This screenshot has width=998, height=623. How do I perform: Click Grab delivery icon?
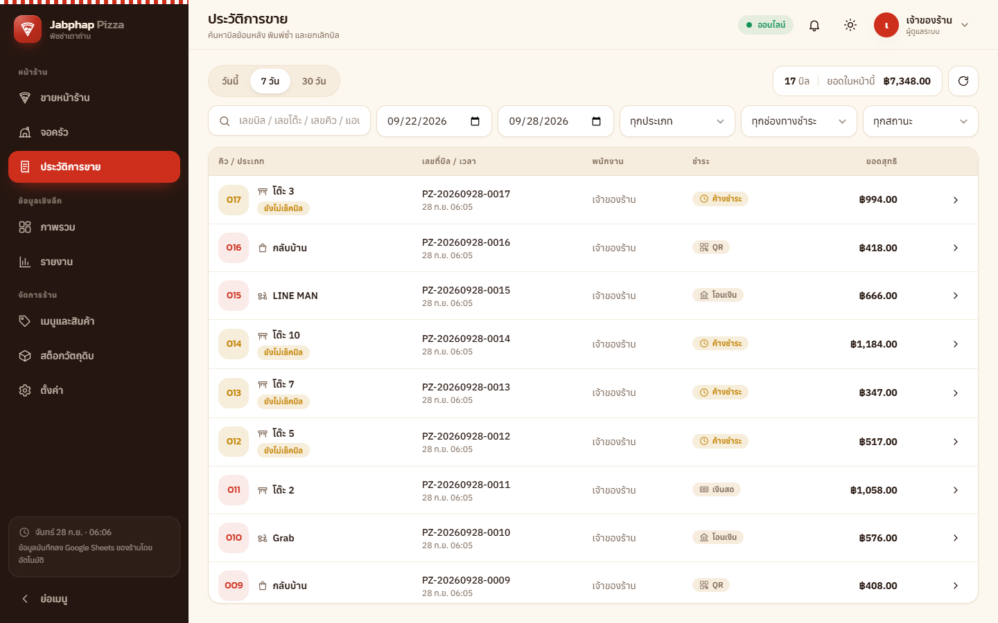263,539
